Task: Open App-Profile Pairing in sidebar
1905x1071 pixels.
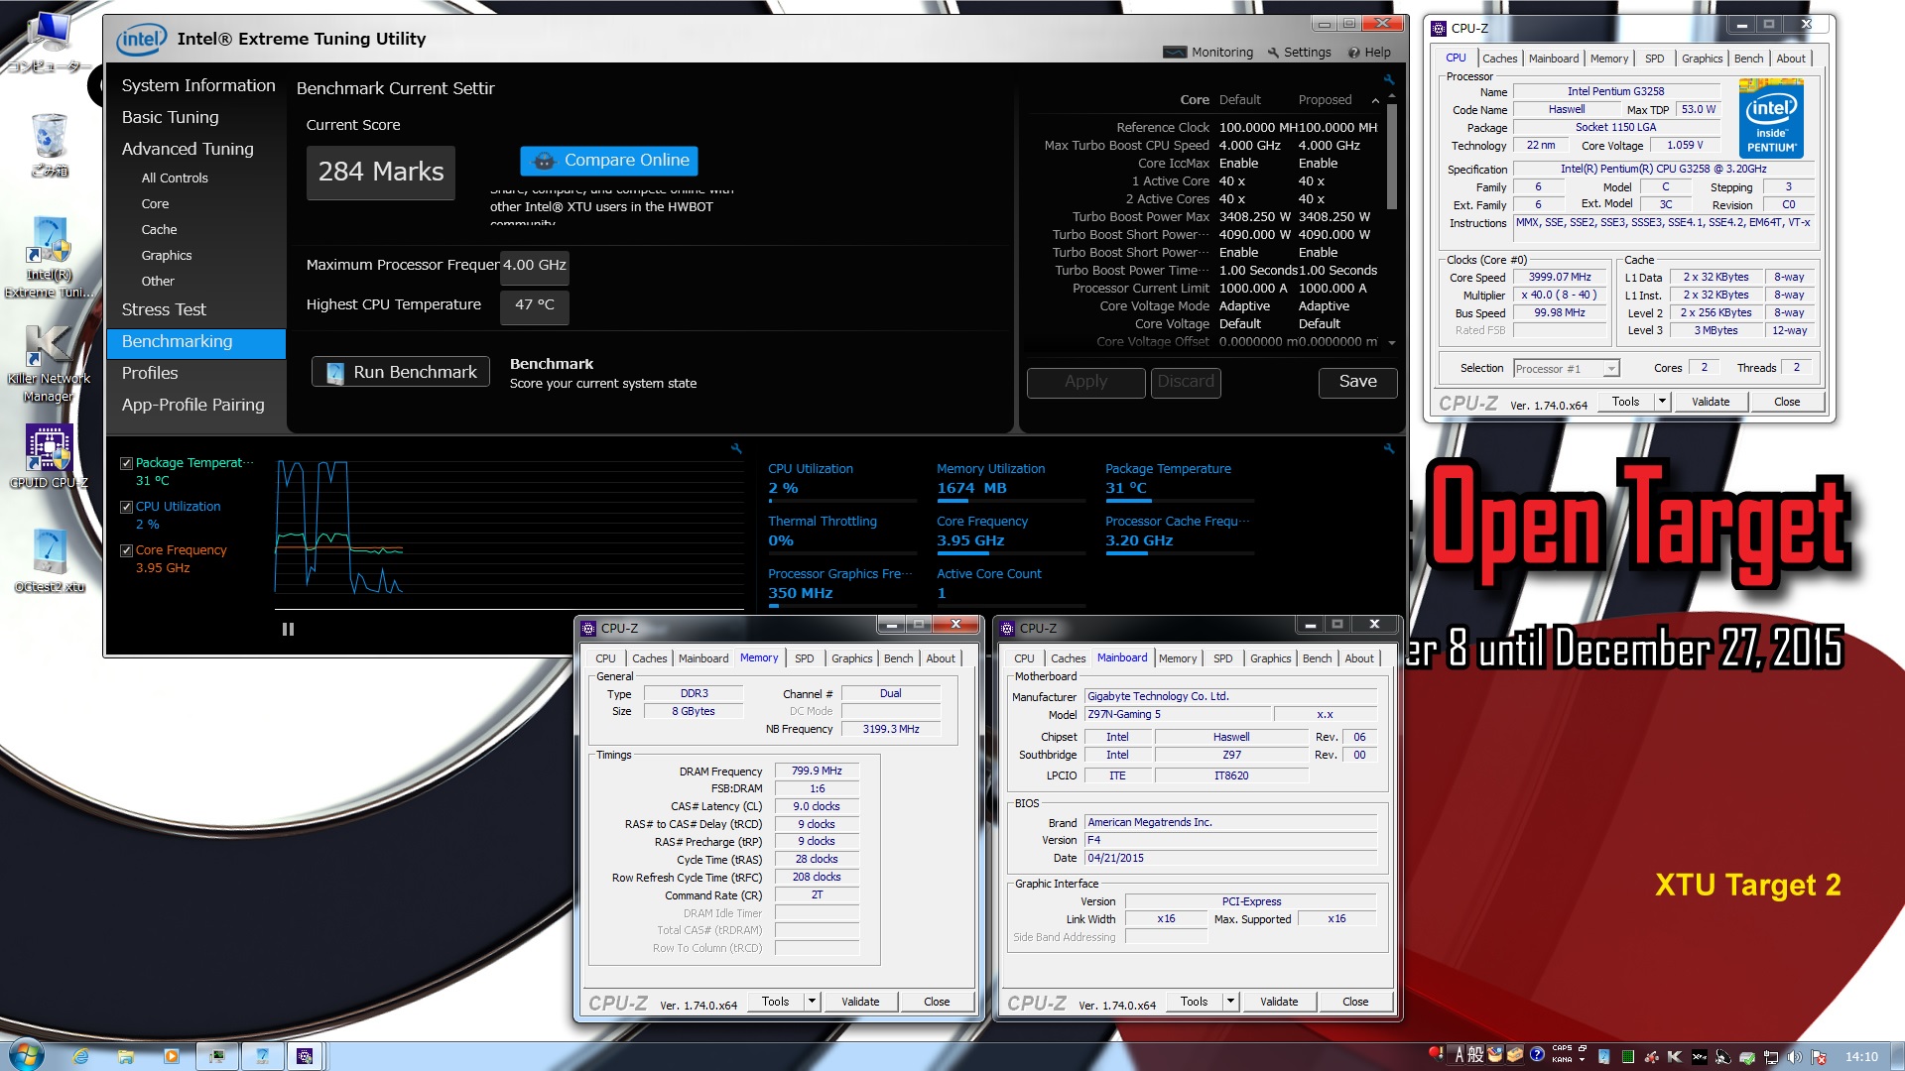Action: tap(193, 405)
